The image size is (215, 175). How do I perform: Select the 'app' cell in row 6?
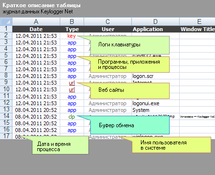[x=72, y=63]
